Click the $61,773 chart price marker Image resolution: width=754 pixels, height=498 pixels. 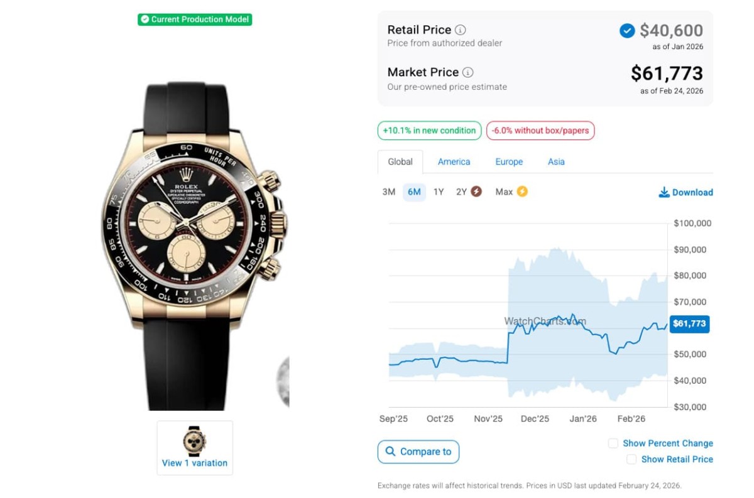[x=689, y=324]
